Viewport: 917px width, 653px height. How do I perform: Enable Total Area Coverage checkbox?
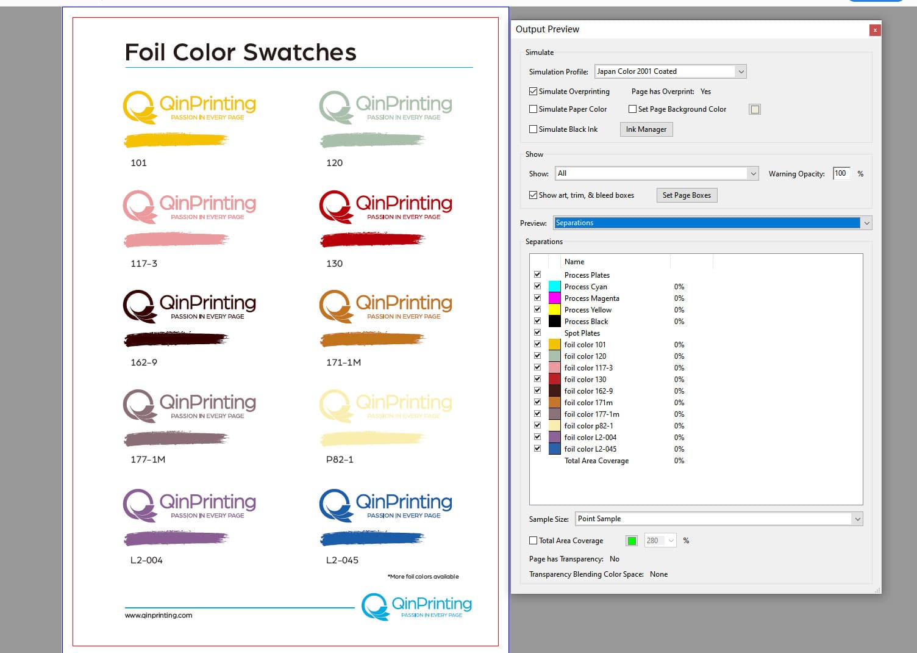533,541
